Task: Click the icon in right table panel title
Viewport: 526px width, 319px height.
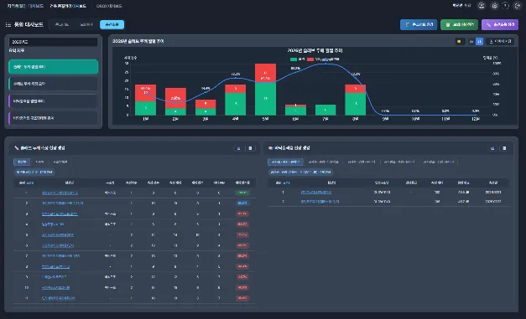Action: point(270,147)
